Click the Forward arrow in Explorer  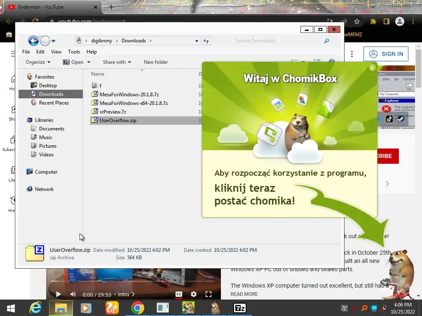pos(45,41)
